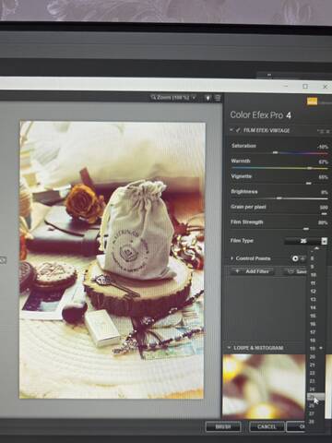This screenshot has width=332, height=443.
Task: Select film type 28 in the list
Action: (x=313, y=422)
